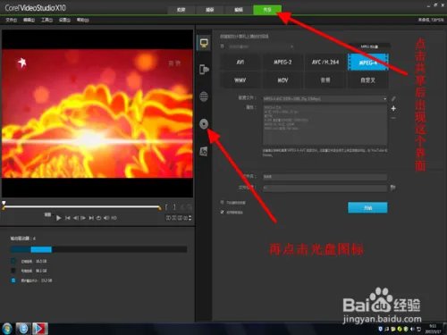Open the first menu in menu bar

pos(12,20)
